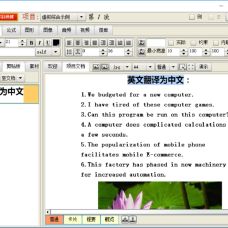Center align paragraph

pyautogui.click(x=78, y=43)
